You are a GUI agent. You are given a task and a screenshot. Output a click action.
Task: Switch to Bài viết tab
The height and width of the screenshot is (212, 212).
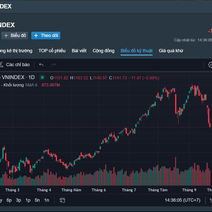[79, 51]
